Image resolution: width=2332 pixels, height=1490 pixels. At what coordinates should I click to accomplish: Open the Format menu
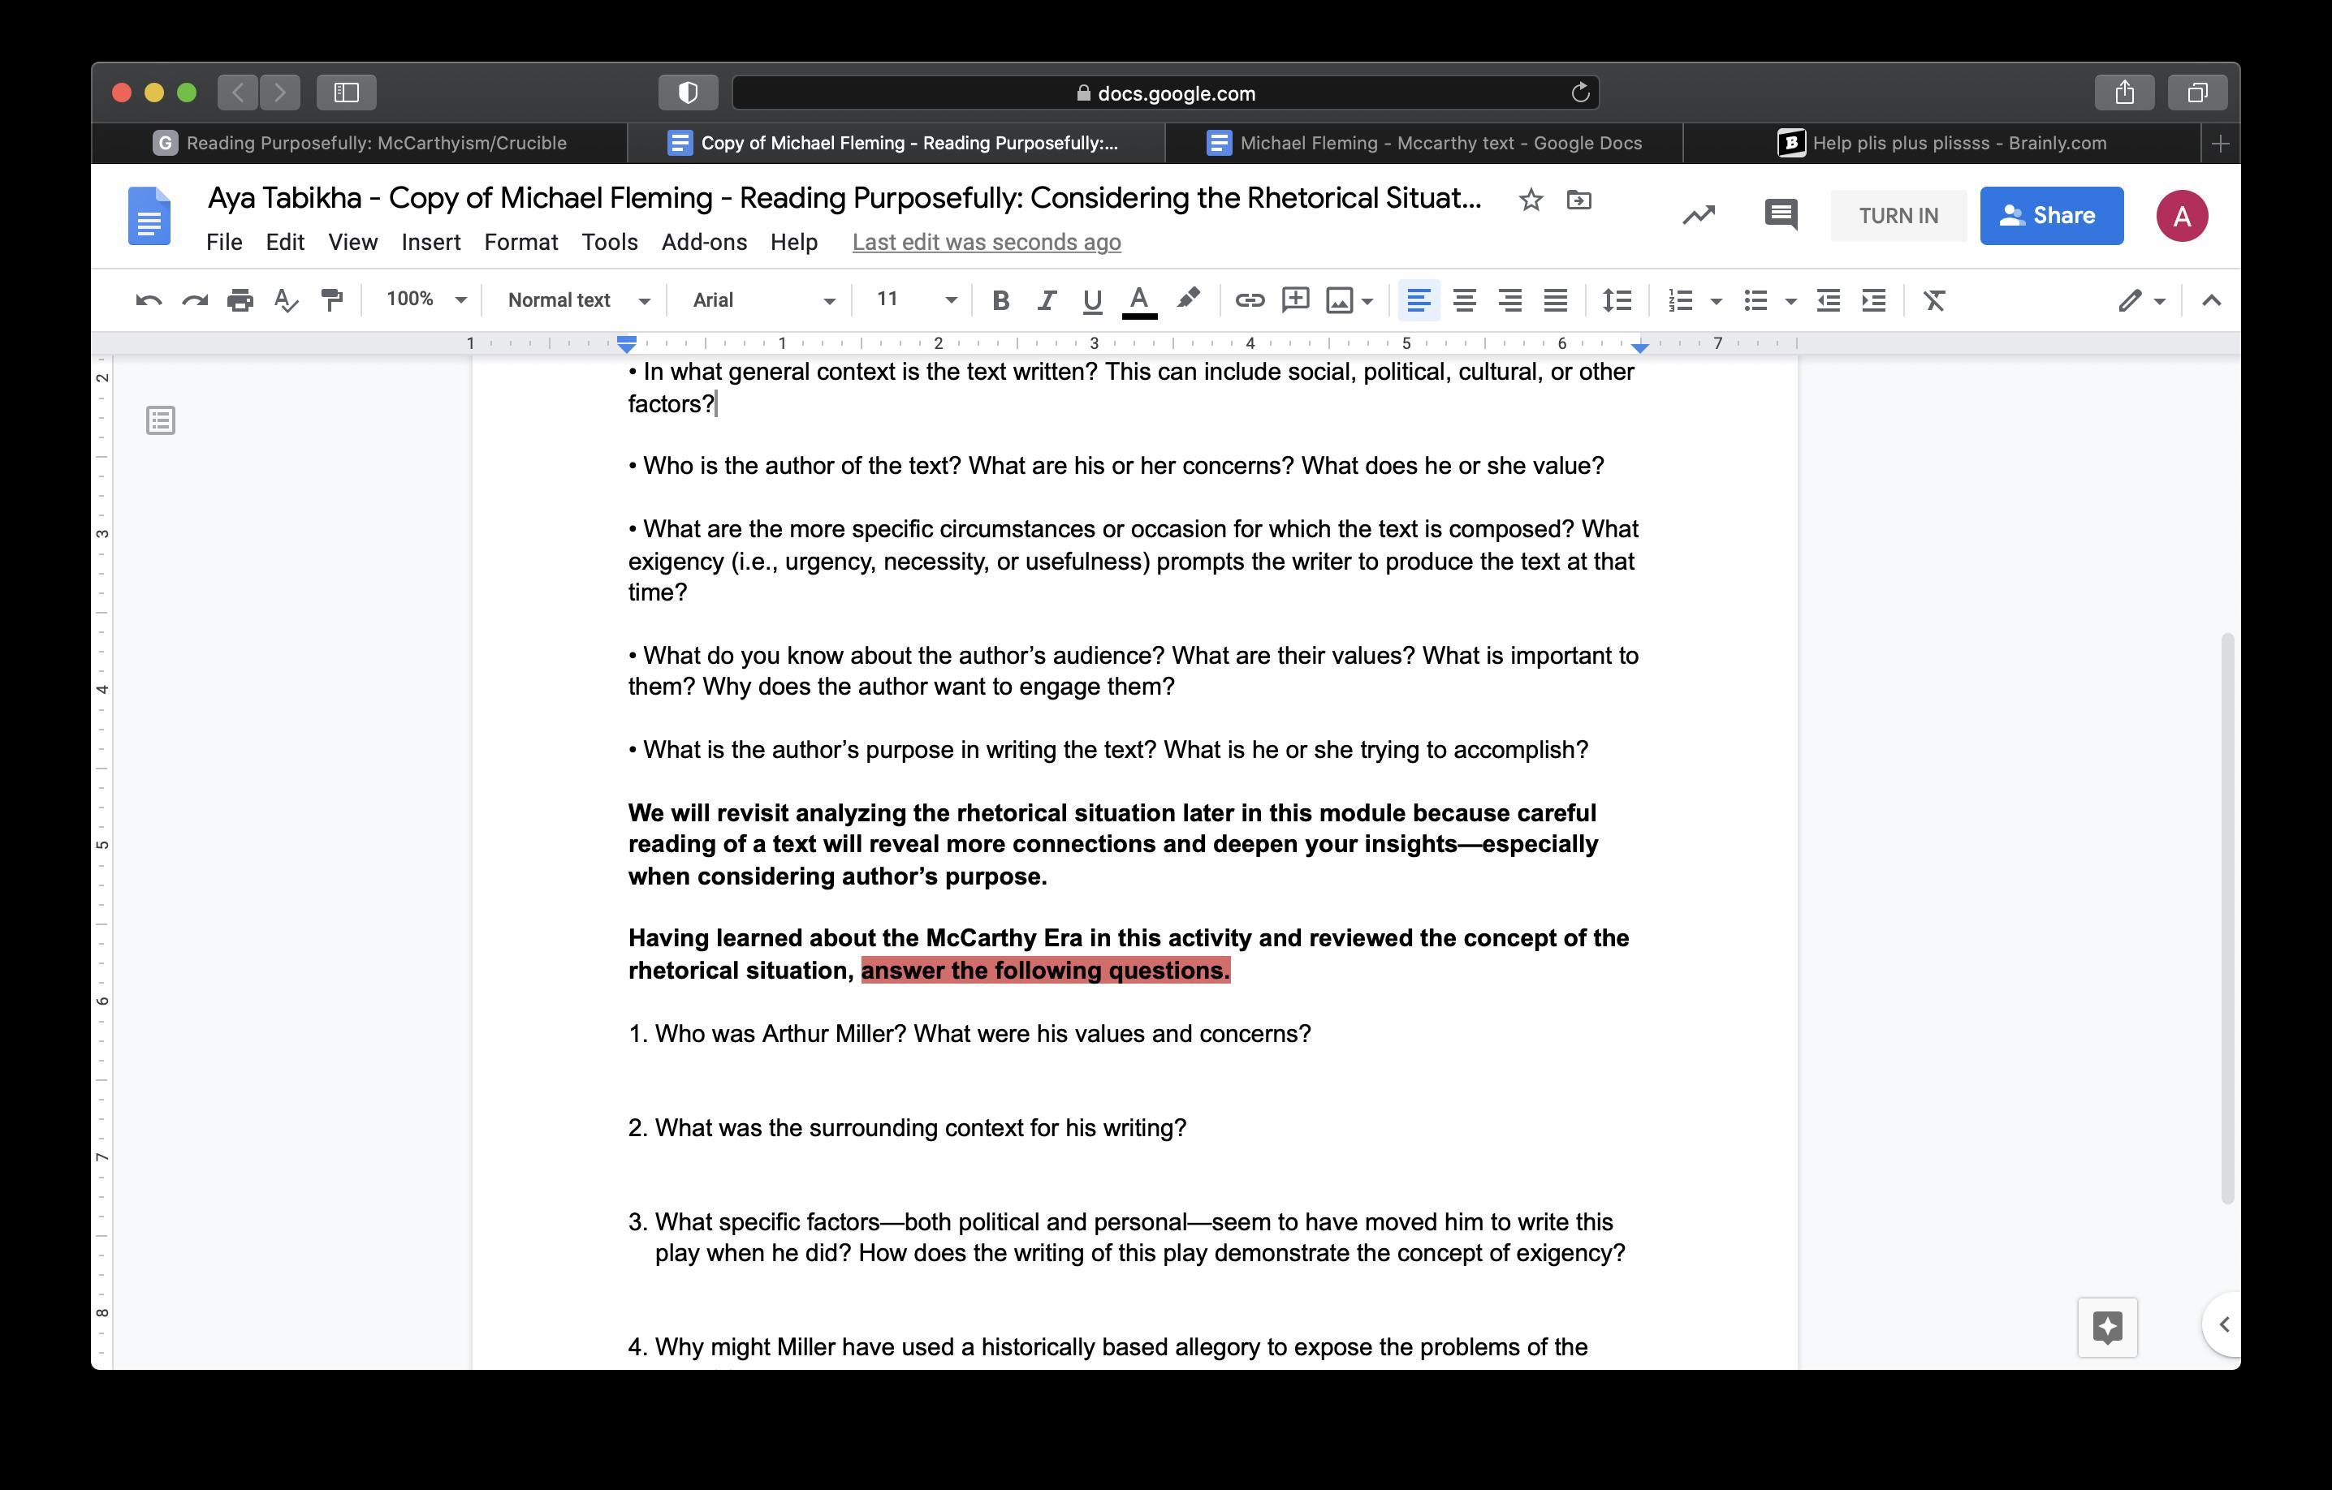pos(520,242)
